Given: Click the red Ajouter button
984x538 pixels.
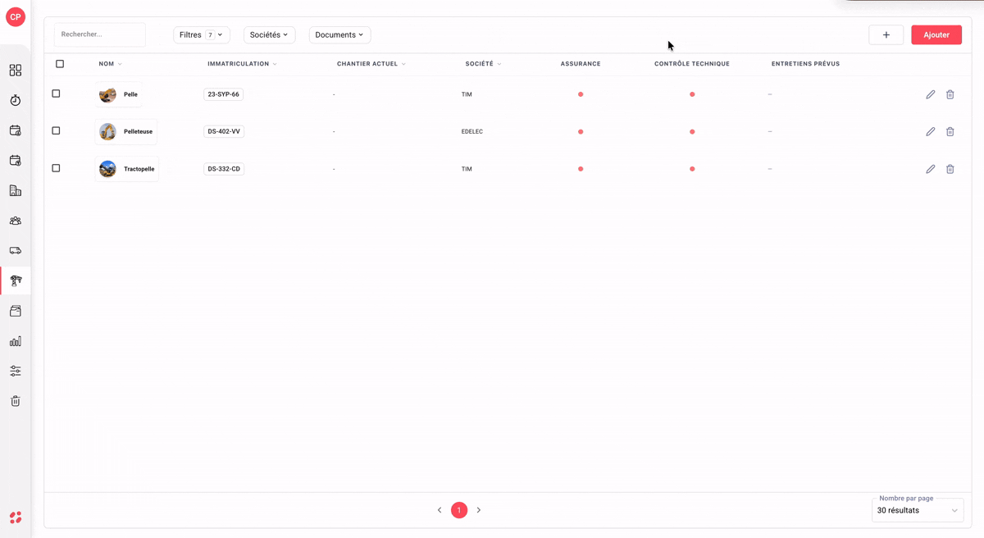Looking at the screenshot, I should point(936,35).
